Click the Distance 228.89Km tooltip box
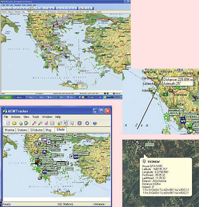This screenshot has height=207, width=199. [178, 82]
